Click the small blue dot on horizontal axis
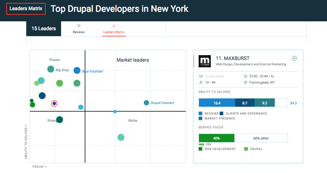The width and height of the screenshot is (327, 173). pyautogui.click(x=115, y=112)
